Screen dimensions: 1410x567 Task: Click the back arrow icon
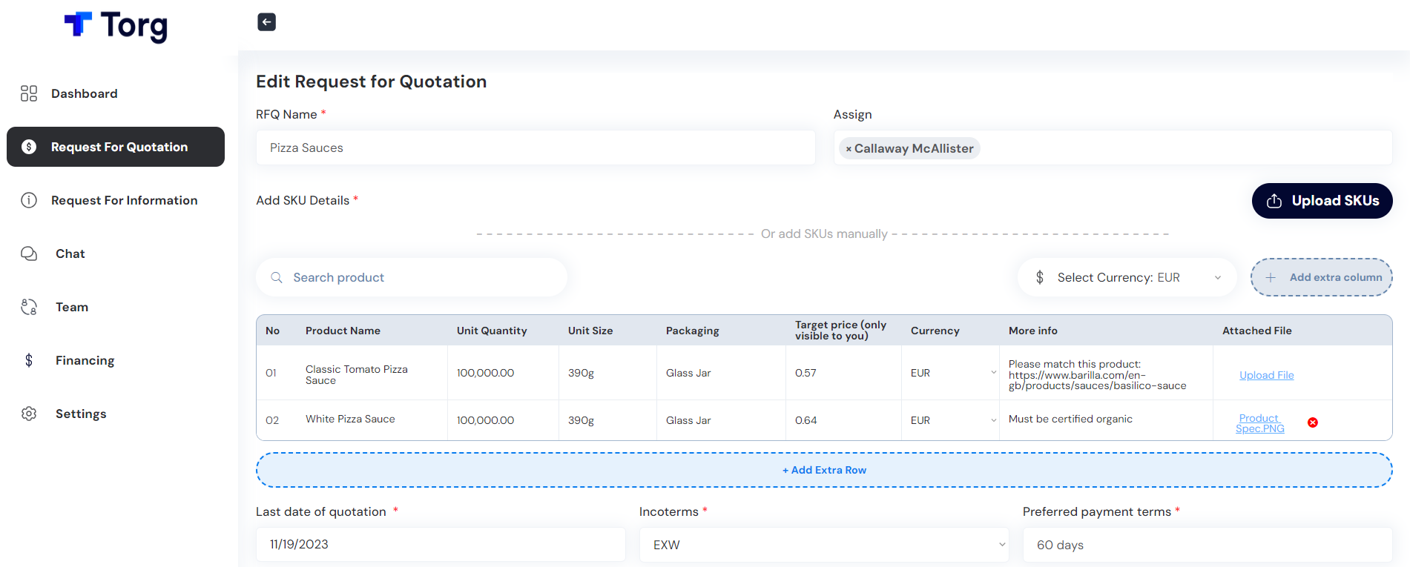tap(266, 22)
